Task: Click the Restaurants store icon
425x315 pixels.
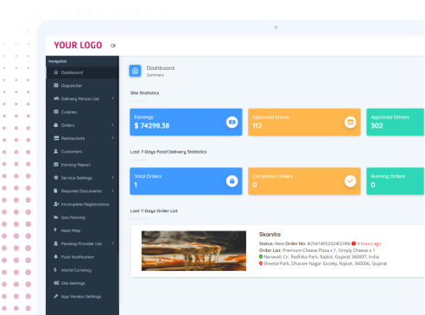Action: pyautogui.click(x=56, y=138)
